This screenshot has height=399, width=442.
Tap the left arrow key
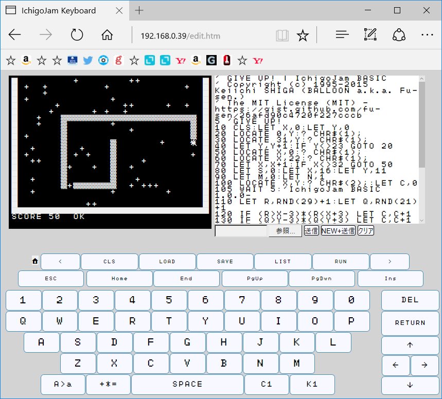pyautogui.click(x=396, y=365)
